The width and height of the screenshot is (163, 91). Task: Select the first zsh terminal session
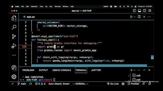point(137,76)
